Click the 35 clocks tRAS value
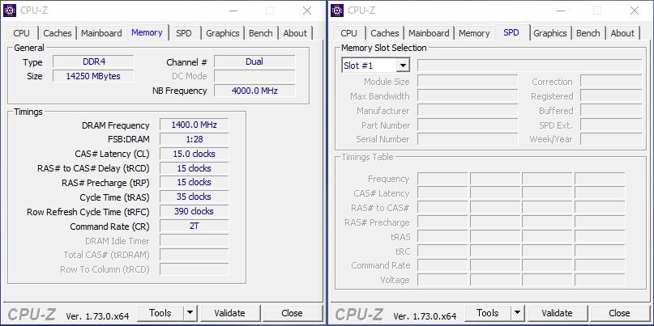The height and width of the screenshot is (326, 654). point(194,197)
